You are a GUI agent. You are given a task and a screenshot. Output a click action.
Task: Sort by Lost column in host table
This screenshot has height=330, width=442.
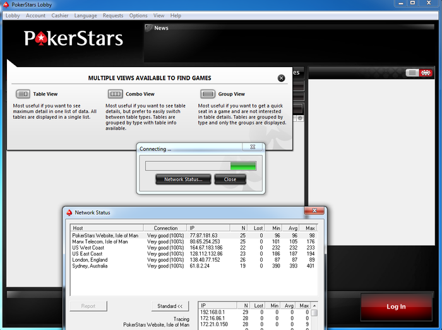pos(256,228)
